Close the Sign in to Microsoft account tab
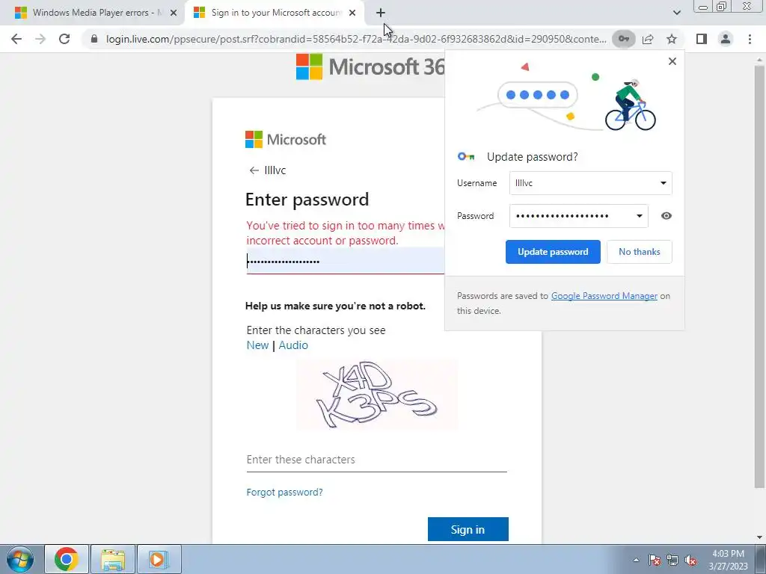The width and height of the screenshot is (766, 574). [352, 13]
